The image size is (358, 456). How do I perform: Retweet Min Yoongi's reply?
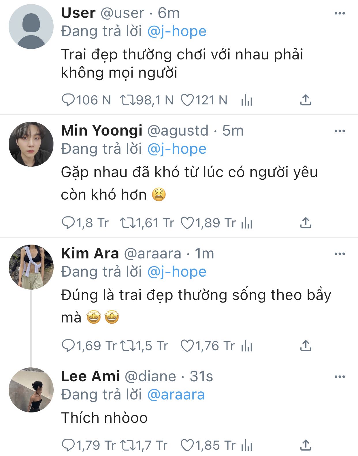tap(127, 223)
